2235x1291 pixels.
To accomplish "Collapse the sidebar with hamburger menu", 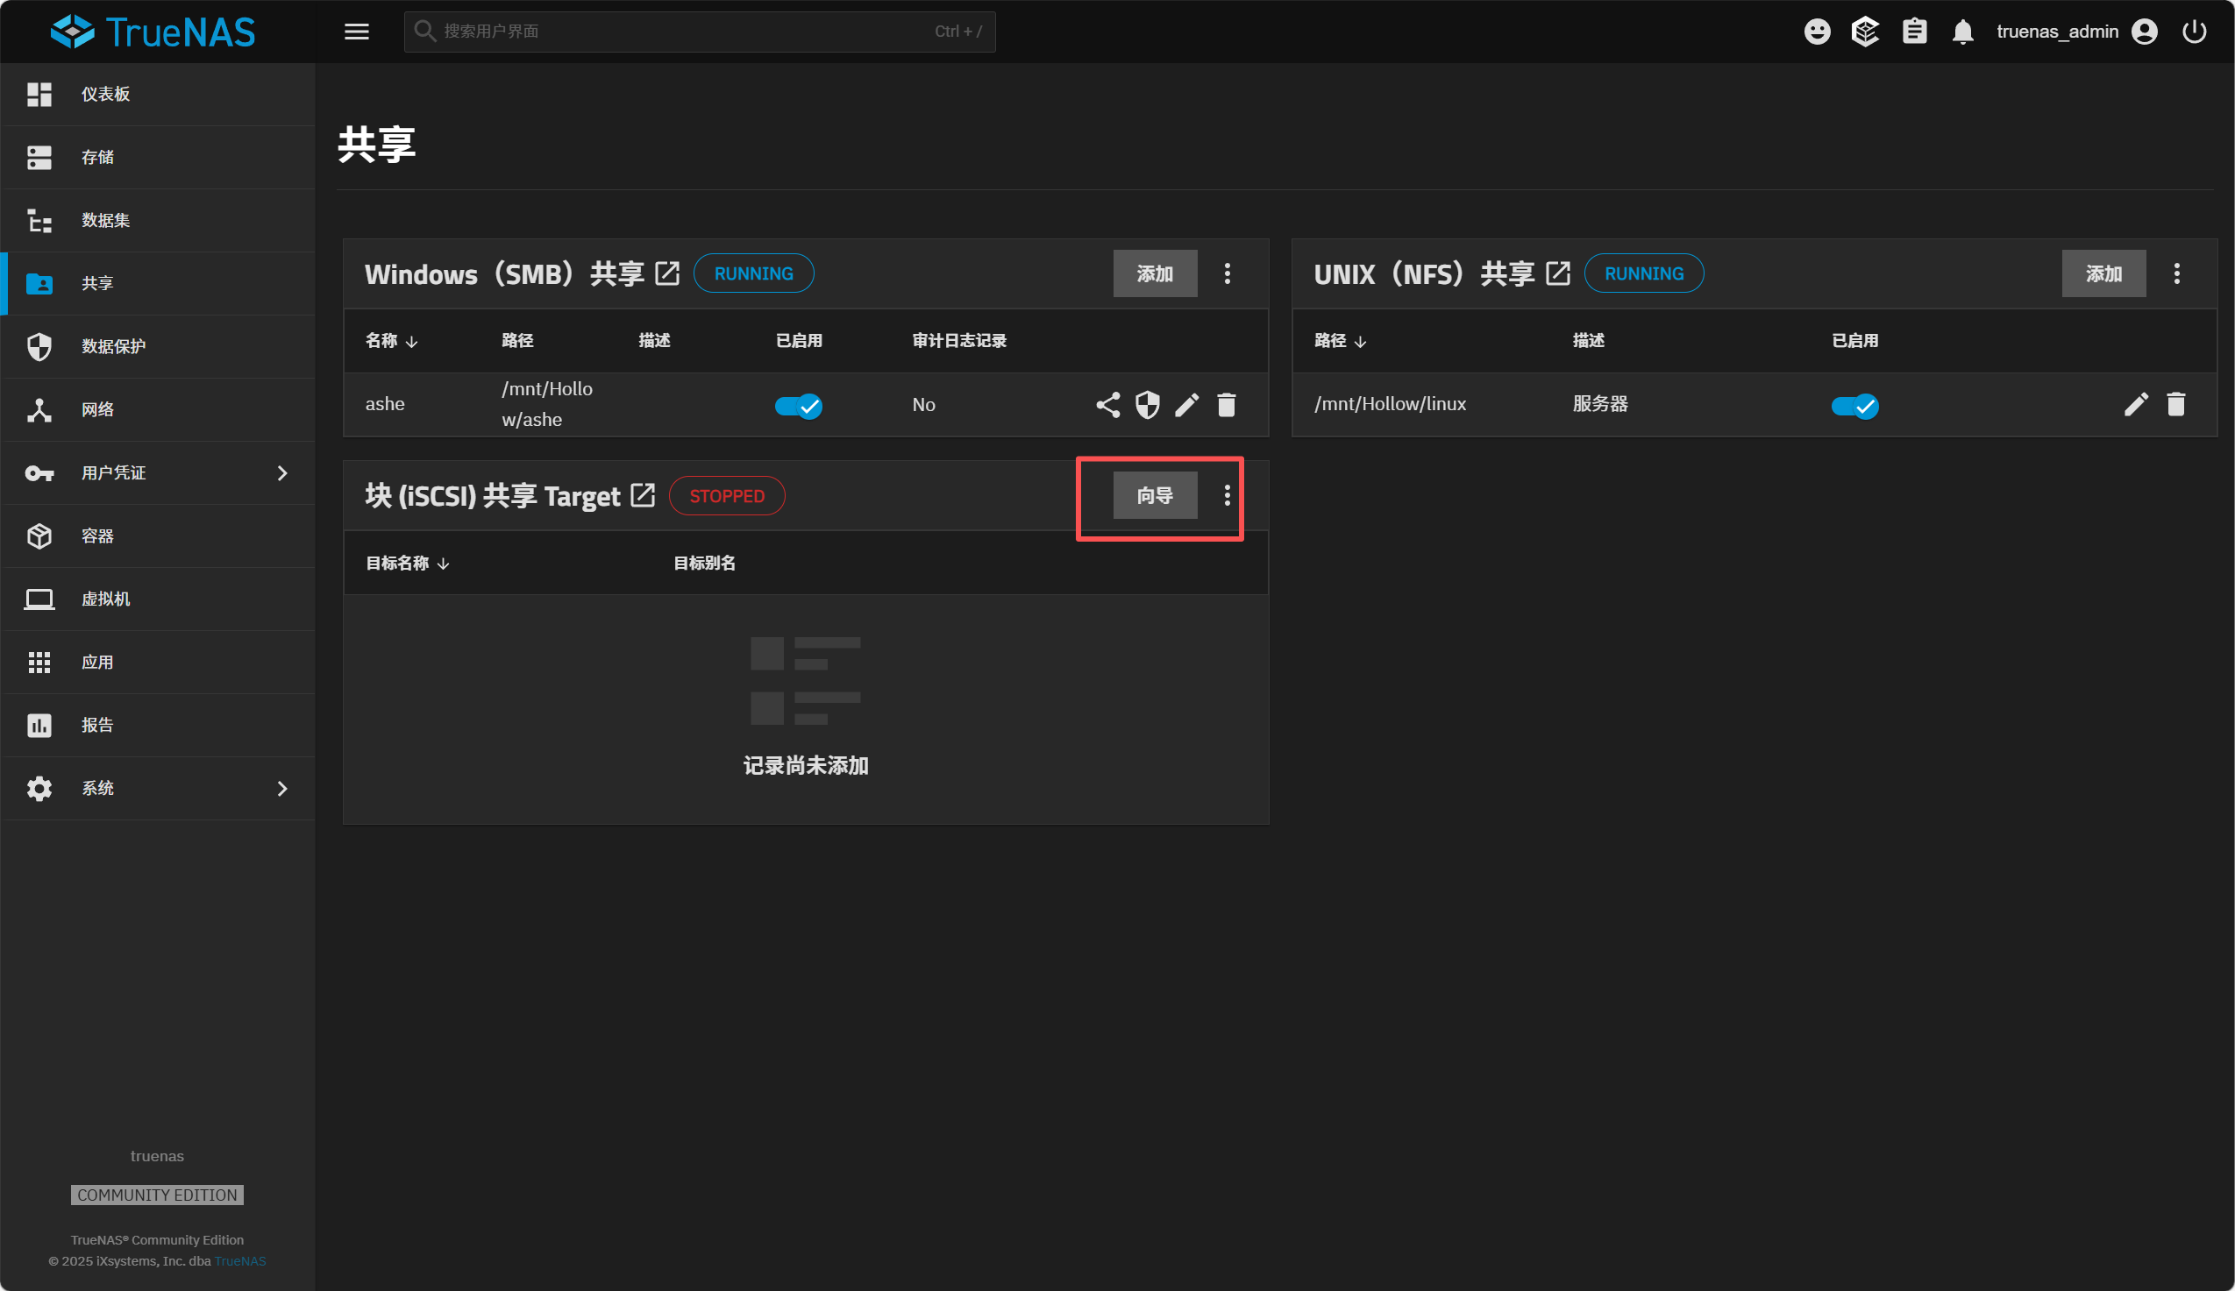I will [357, 32].
